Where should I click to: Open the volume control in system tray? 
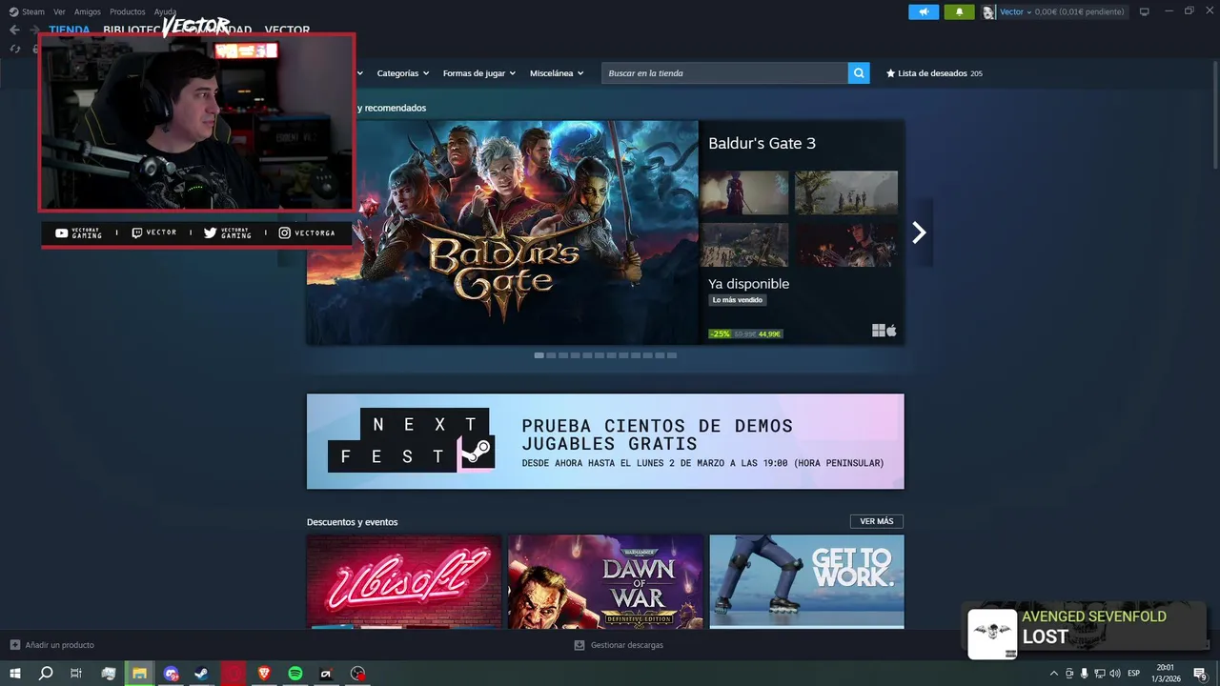tap(1115, 674)
